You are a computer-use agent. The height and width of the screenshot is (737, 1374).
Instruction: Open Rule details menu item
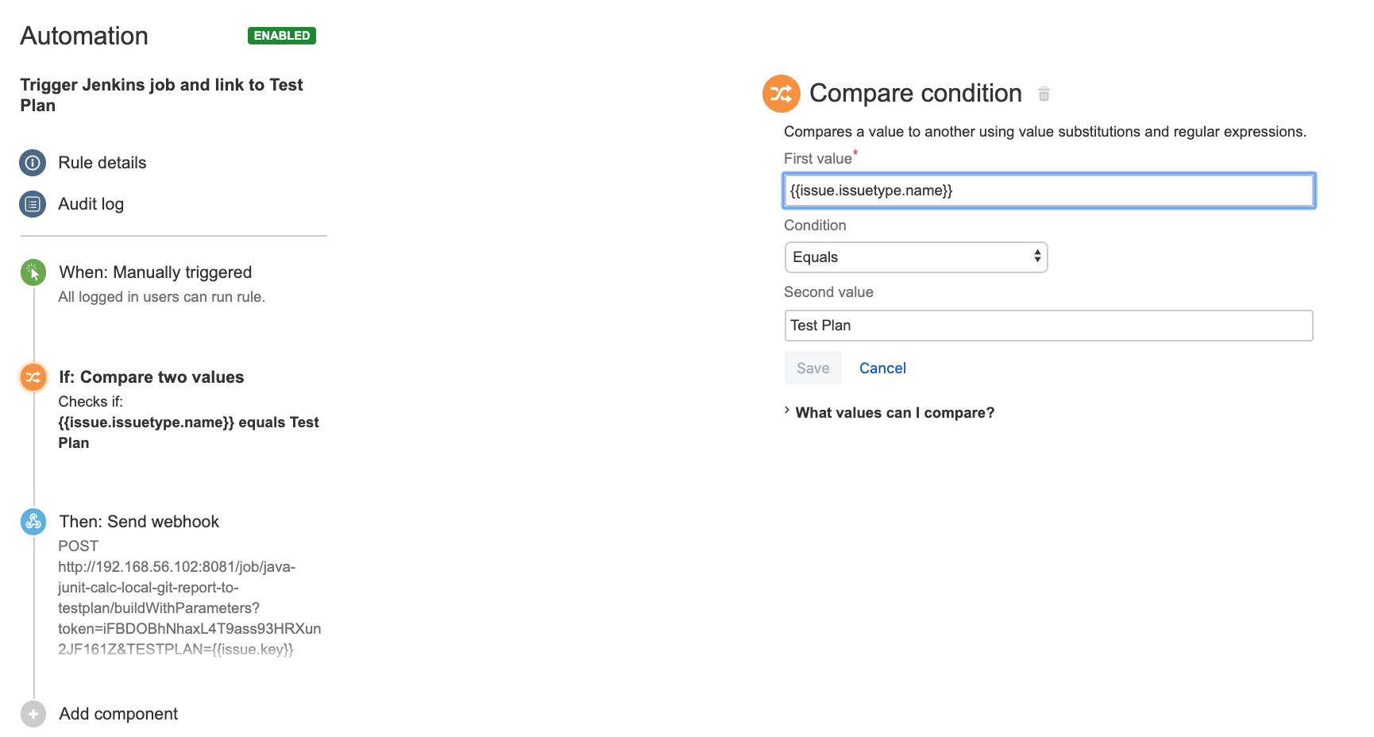point(102,163)
